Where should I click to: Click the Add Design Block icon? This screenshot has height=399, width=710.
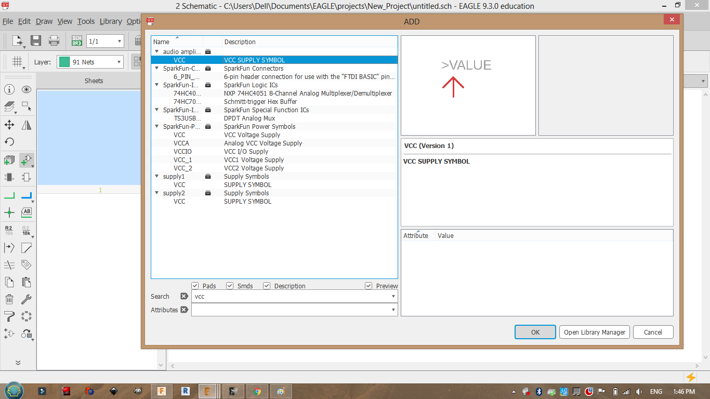click(9, 160)
